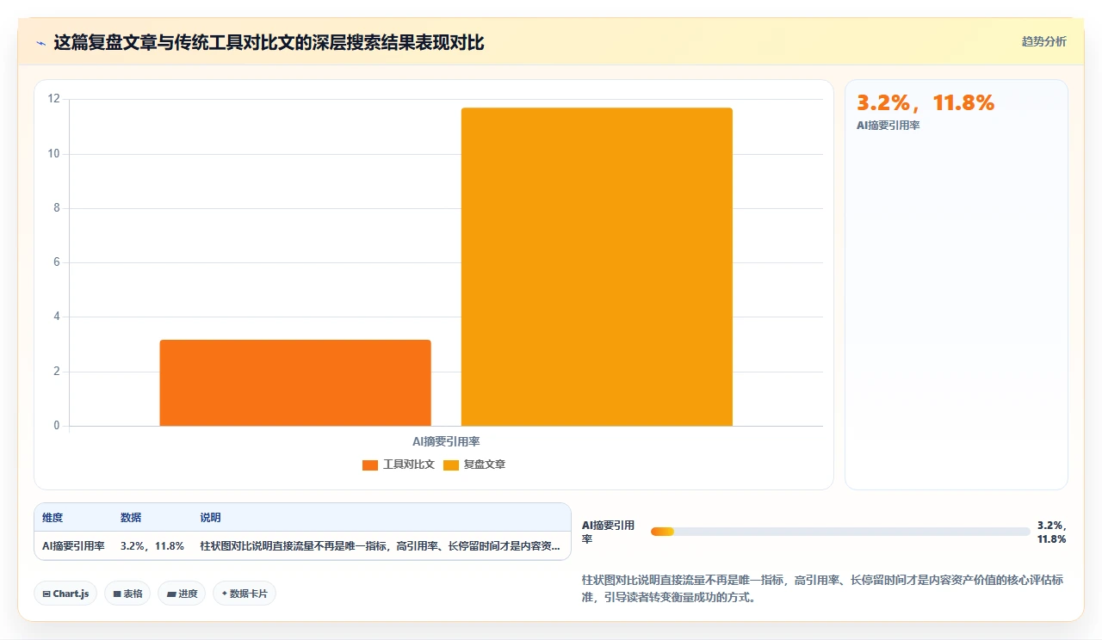This screenshot has height=640, width=1102.
Task: Click the orange 工具对比文 bar
Action: point(295,383)
